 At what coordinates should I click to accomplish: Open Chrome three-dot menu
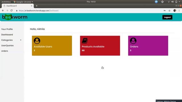[179, 10]
